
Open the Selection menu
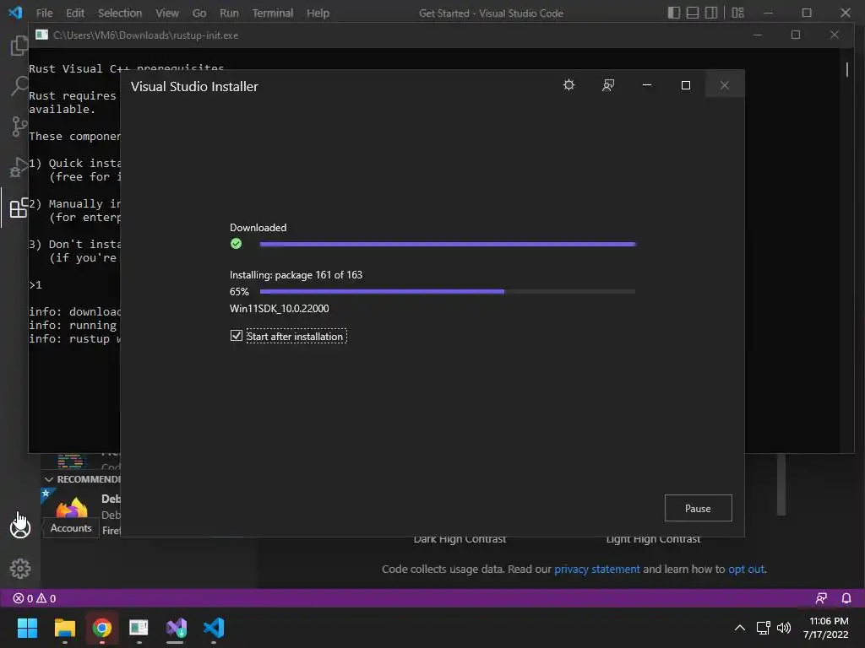(x=120, y=13)
